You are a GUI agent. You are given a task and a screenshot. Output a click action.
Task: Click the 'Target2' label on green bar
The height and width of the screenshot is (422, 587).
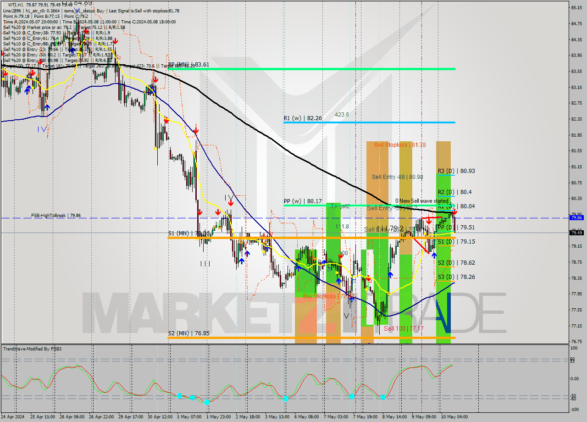coord(341,206)
